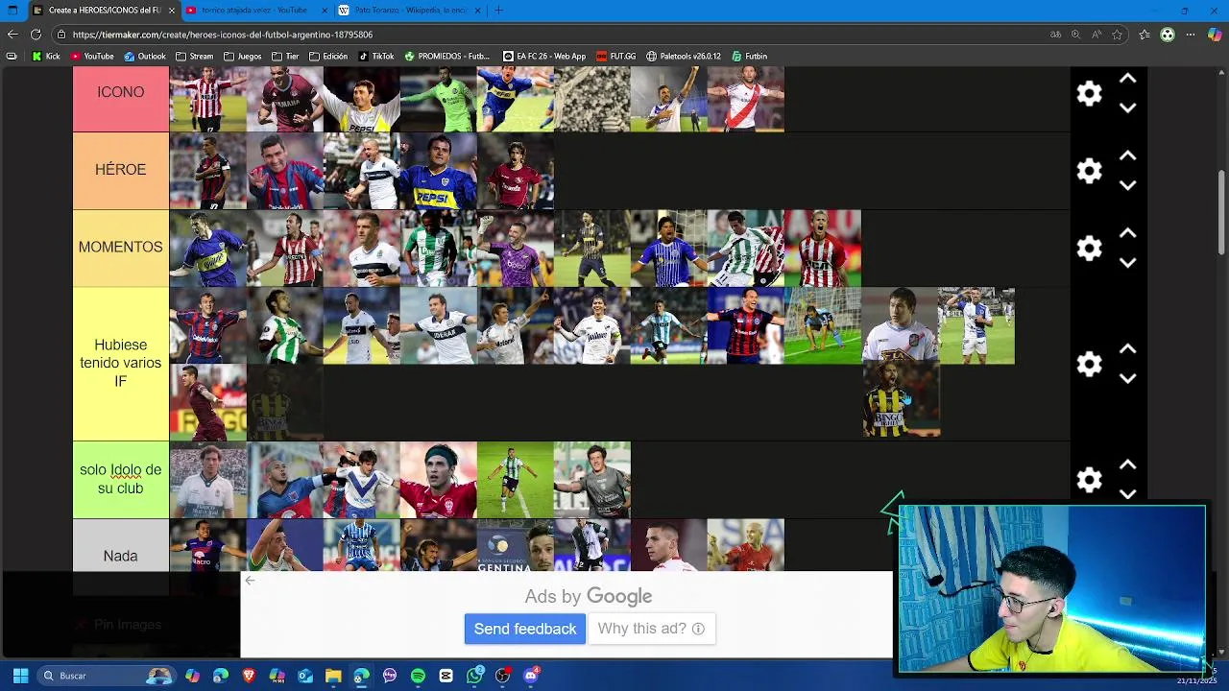
Task: Move MOMENTOS tier down with arrow
Action: (1128, 262)
